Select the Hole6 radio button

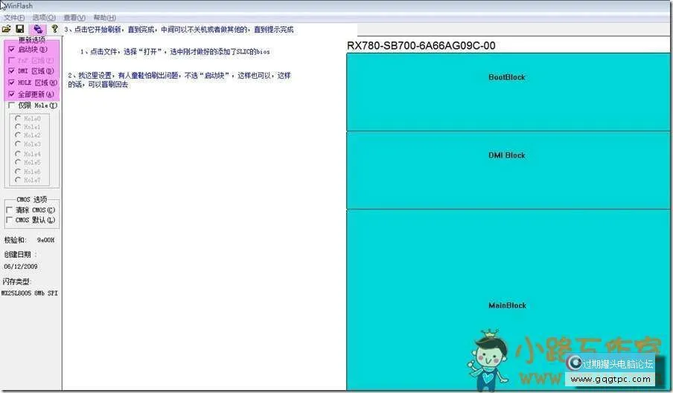pyautogui.click(x=18, y=172)
